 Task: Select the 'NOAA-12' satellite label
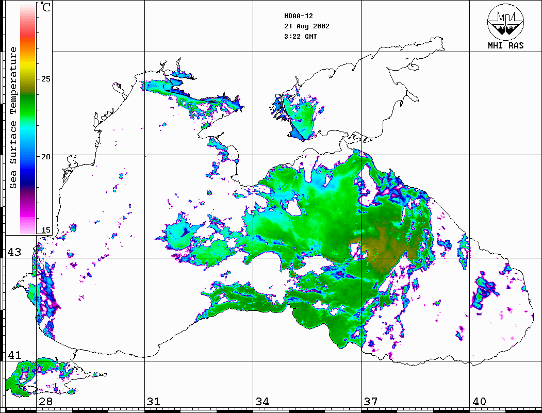[x=298, y=16]
